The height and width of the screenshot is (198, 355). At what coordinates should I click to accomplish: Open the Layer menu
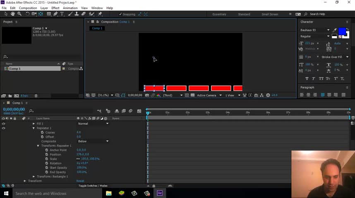click(44, 8)
